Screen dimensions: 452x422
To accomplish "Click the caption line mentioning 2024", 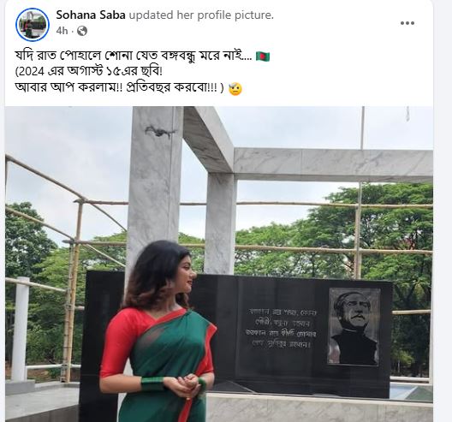I will (x=89, y=72).
